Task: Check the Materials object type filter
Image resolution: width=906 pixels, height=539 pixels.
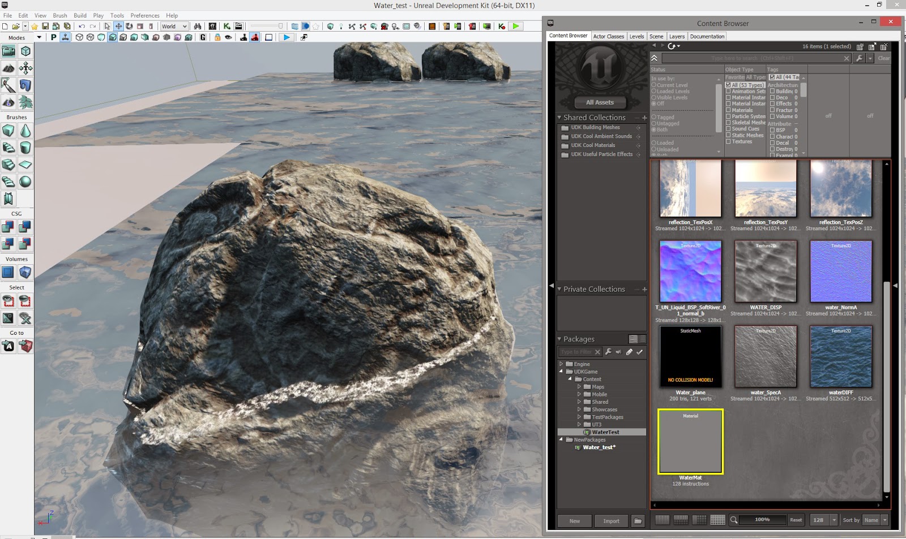Action: click(x=728, y=110)
